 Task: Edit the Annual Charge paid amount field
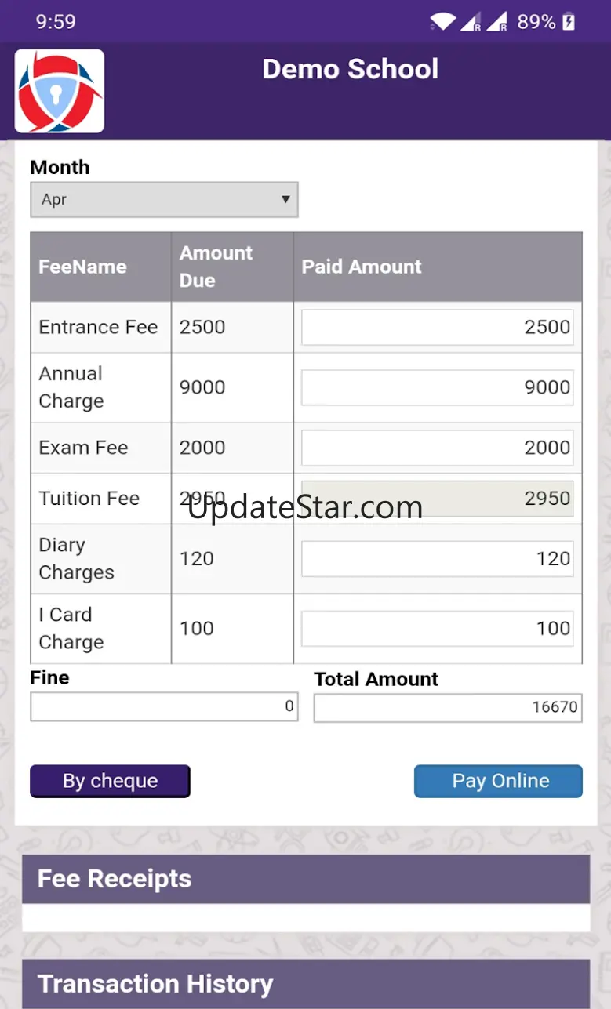[x=437, y=387]
